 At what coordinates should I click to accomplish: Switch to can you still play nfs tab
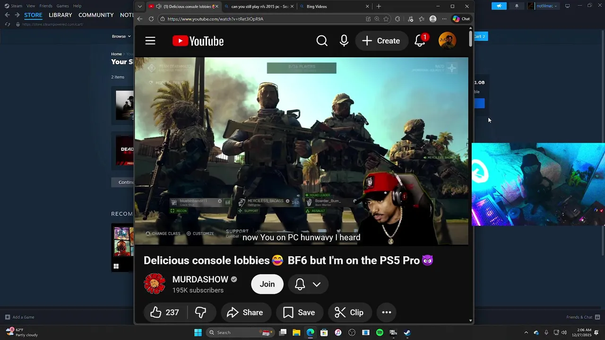click(259, 7)
